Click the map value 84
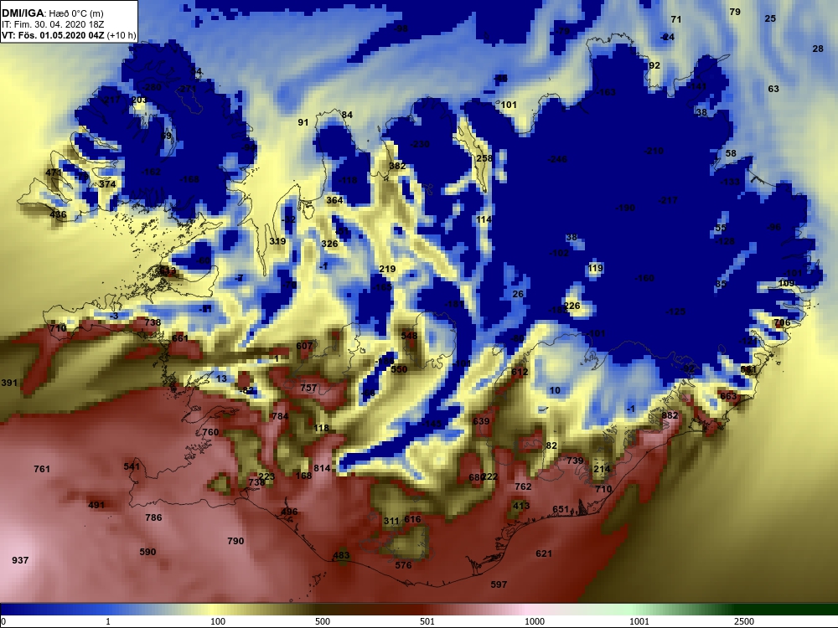 click(347, 115)
